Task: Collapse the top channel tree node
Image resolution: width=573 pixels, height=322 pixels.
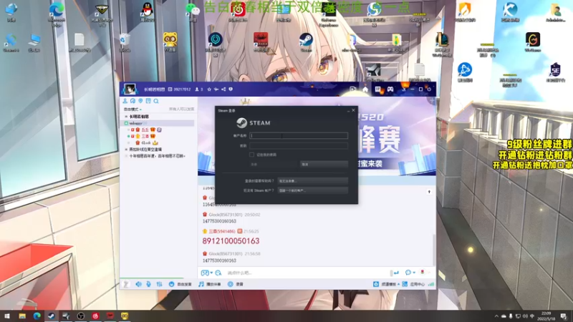Action: coord(126,117)
